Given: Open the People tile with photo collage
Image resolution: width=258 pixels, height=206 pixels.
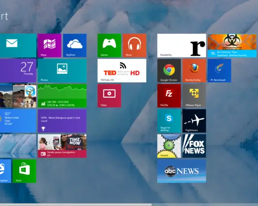Looking at the screenshot, I should point(18,96).
